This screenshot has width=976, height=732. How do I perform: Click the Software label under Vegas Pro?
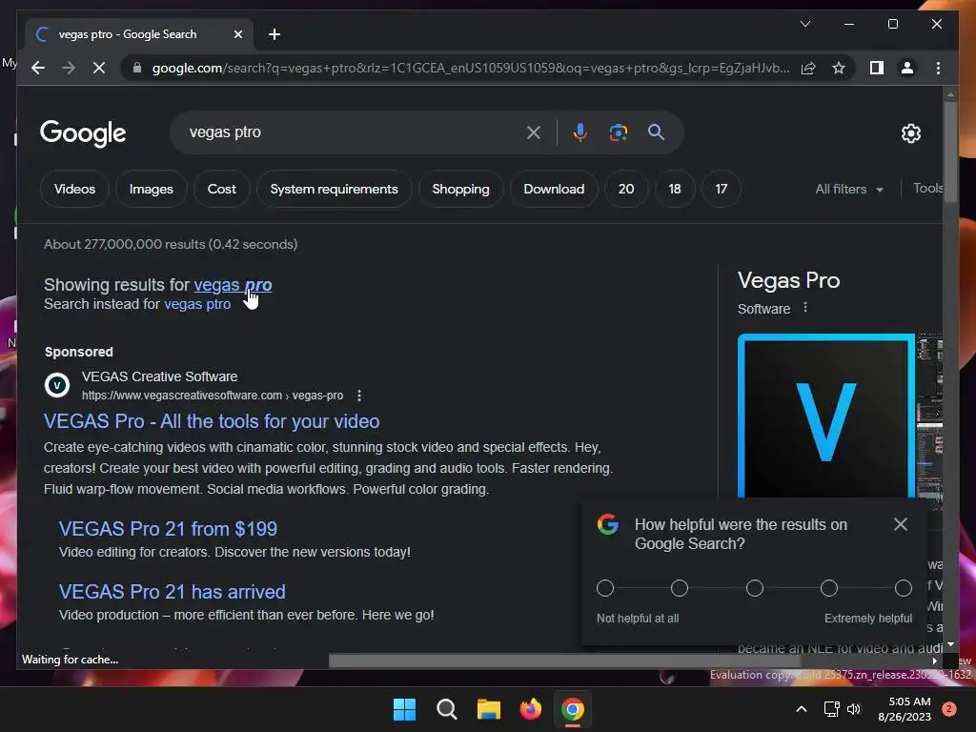click(763, 309)
